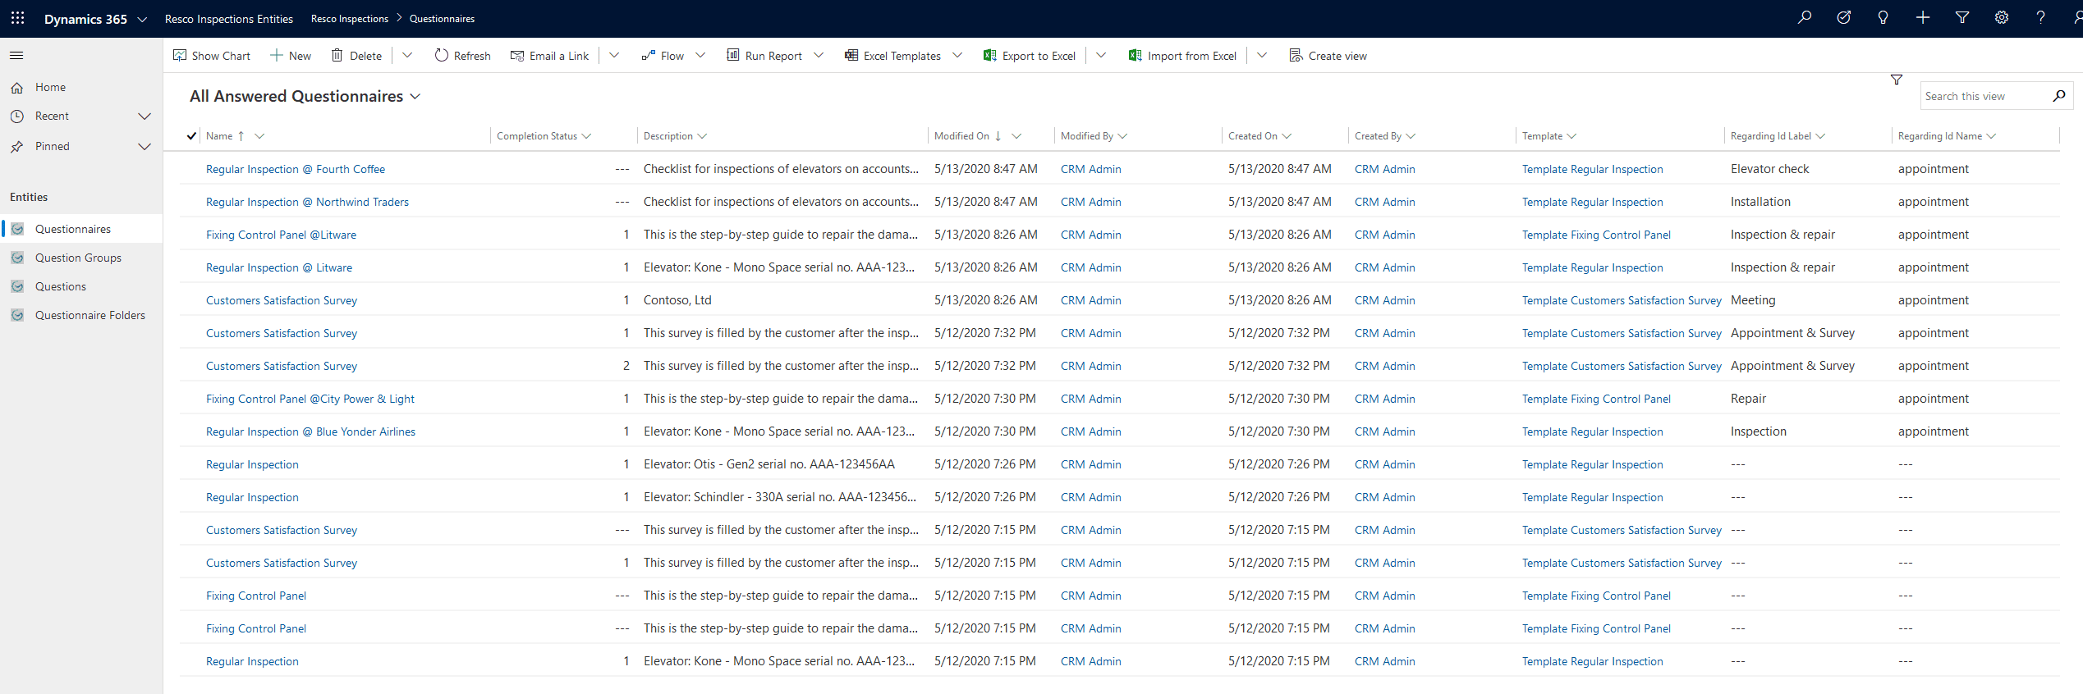Click Template Fixing Control Panel in Litware row

pos(1596,235)
